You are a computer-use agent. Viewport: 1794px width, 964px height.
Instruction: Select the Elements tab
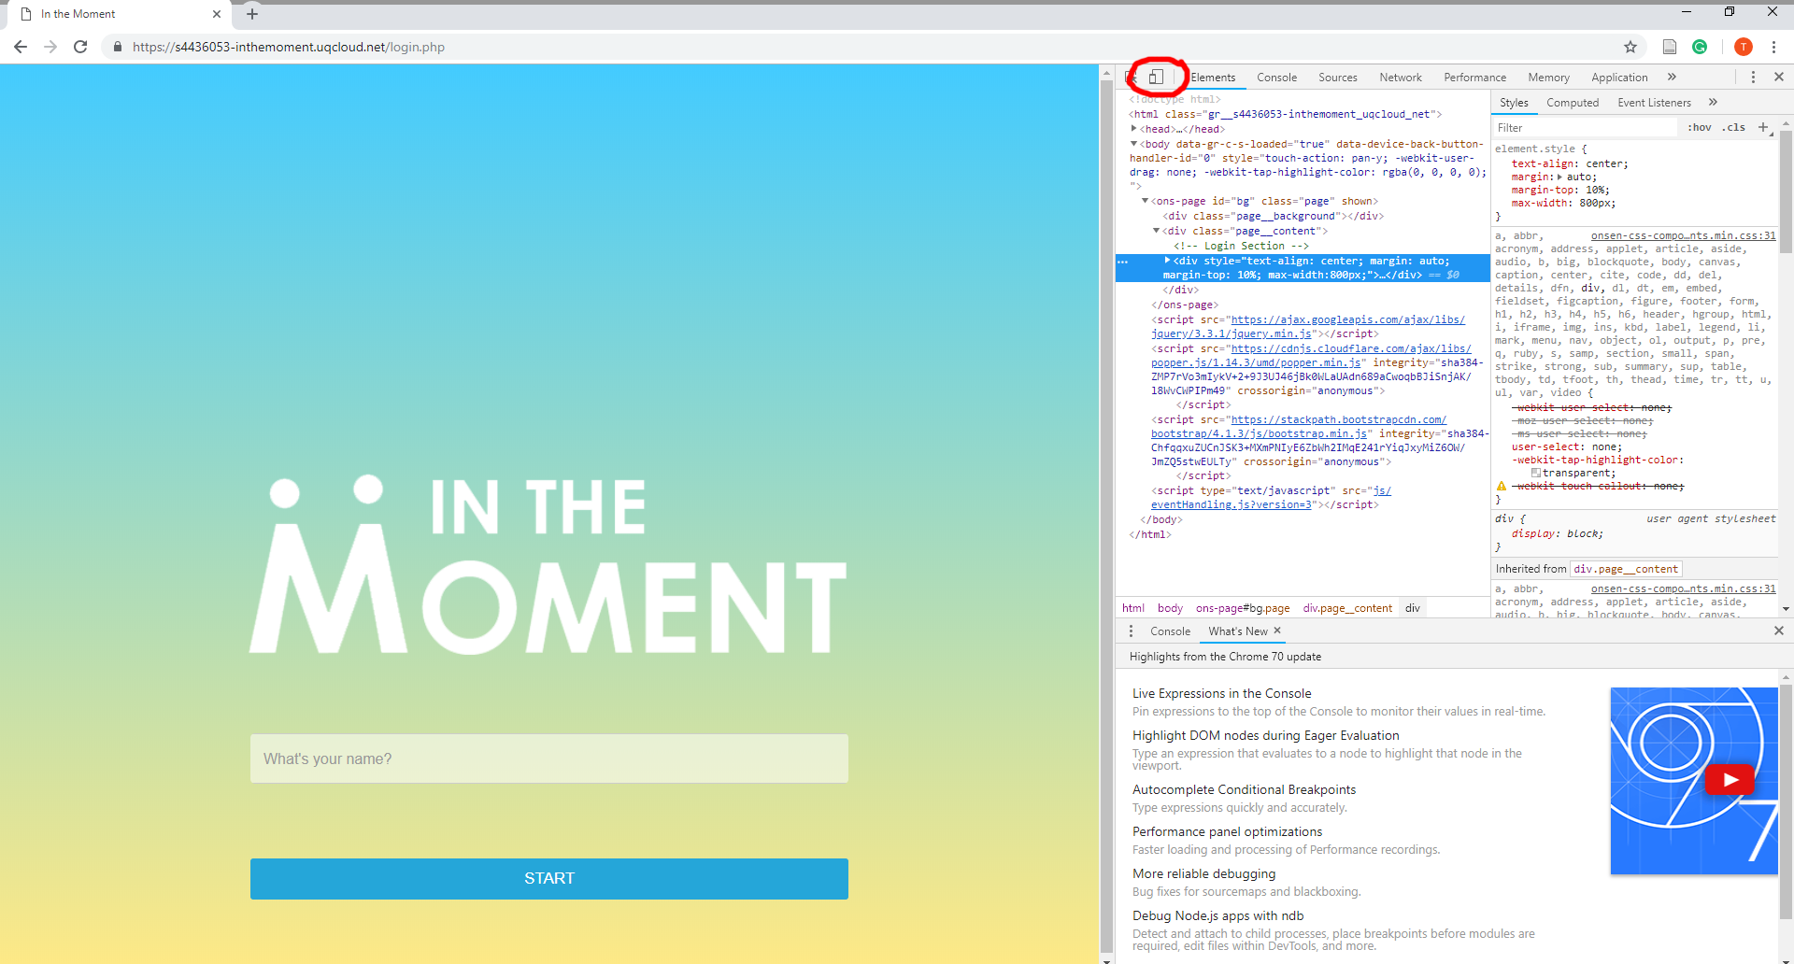[1213, 78]
